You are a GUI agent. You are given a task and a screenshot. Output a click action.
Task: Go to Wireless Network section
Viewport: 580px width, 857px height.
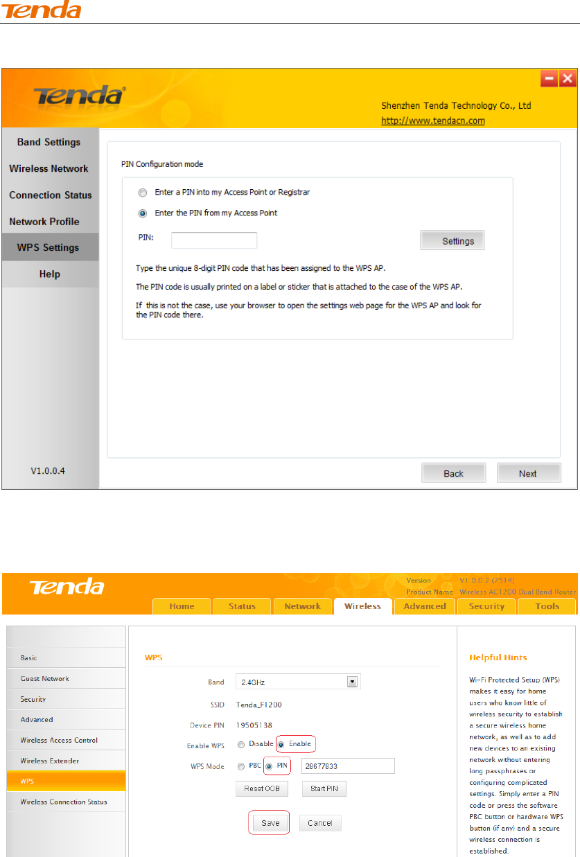tap(49, 168)
